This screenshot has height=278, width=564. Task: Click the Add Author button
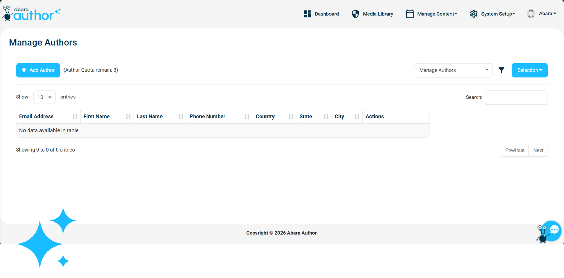tap(38, 70)
